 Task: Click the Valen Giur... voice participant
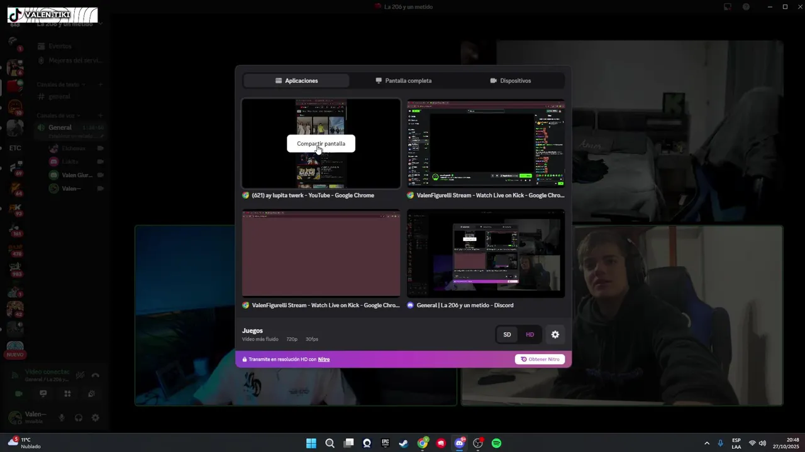coord(76,175)
